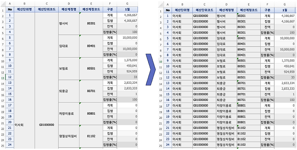Viewport: 297px width, 150px height.
Task: Click '보험료' in No 10 row, unmerged sheet
Action: pyautogui.click(x=227, y=66)
